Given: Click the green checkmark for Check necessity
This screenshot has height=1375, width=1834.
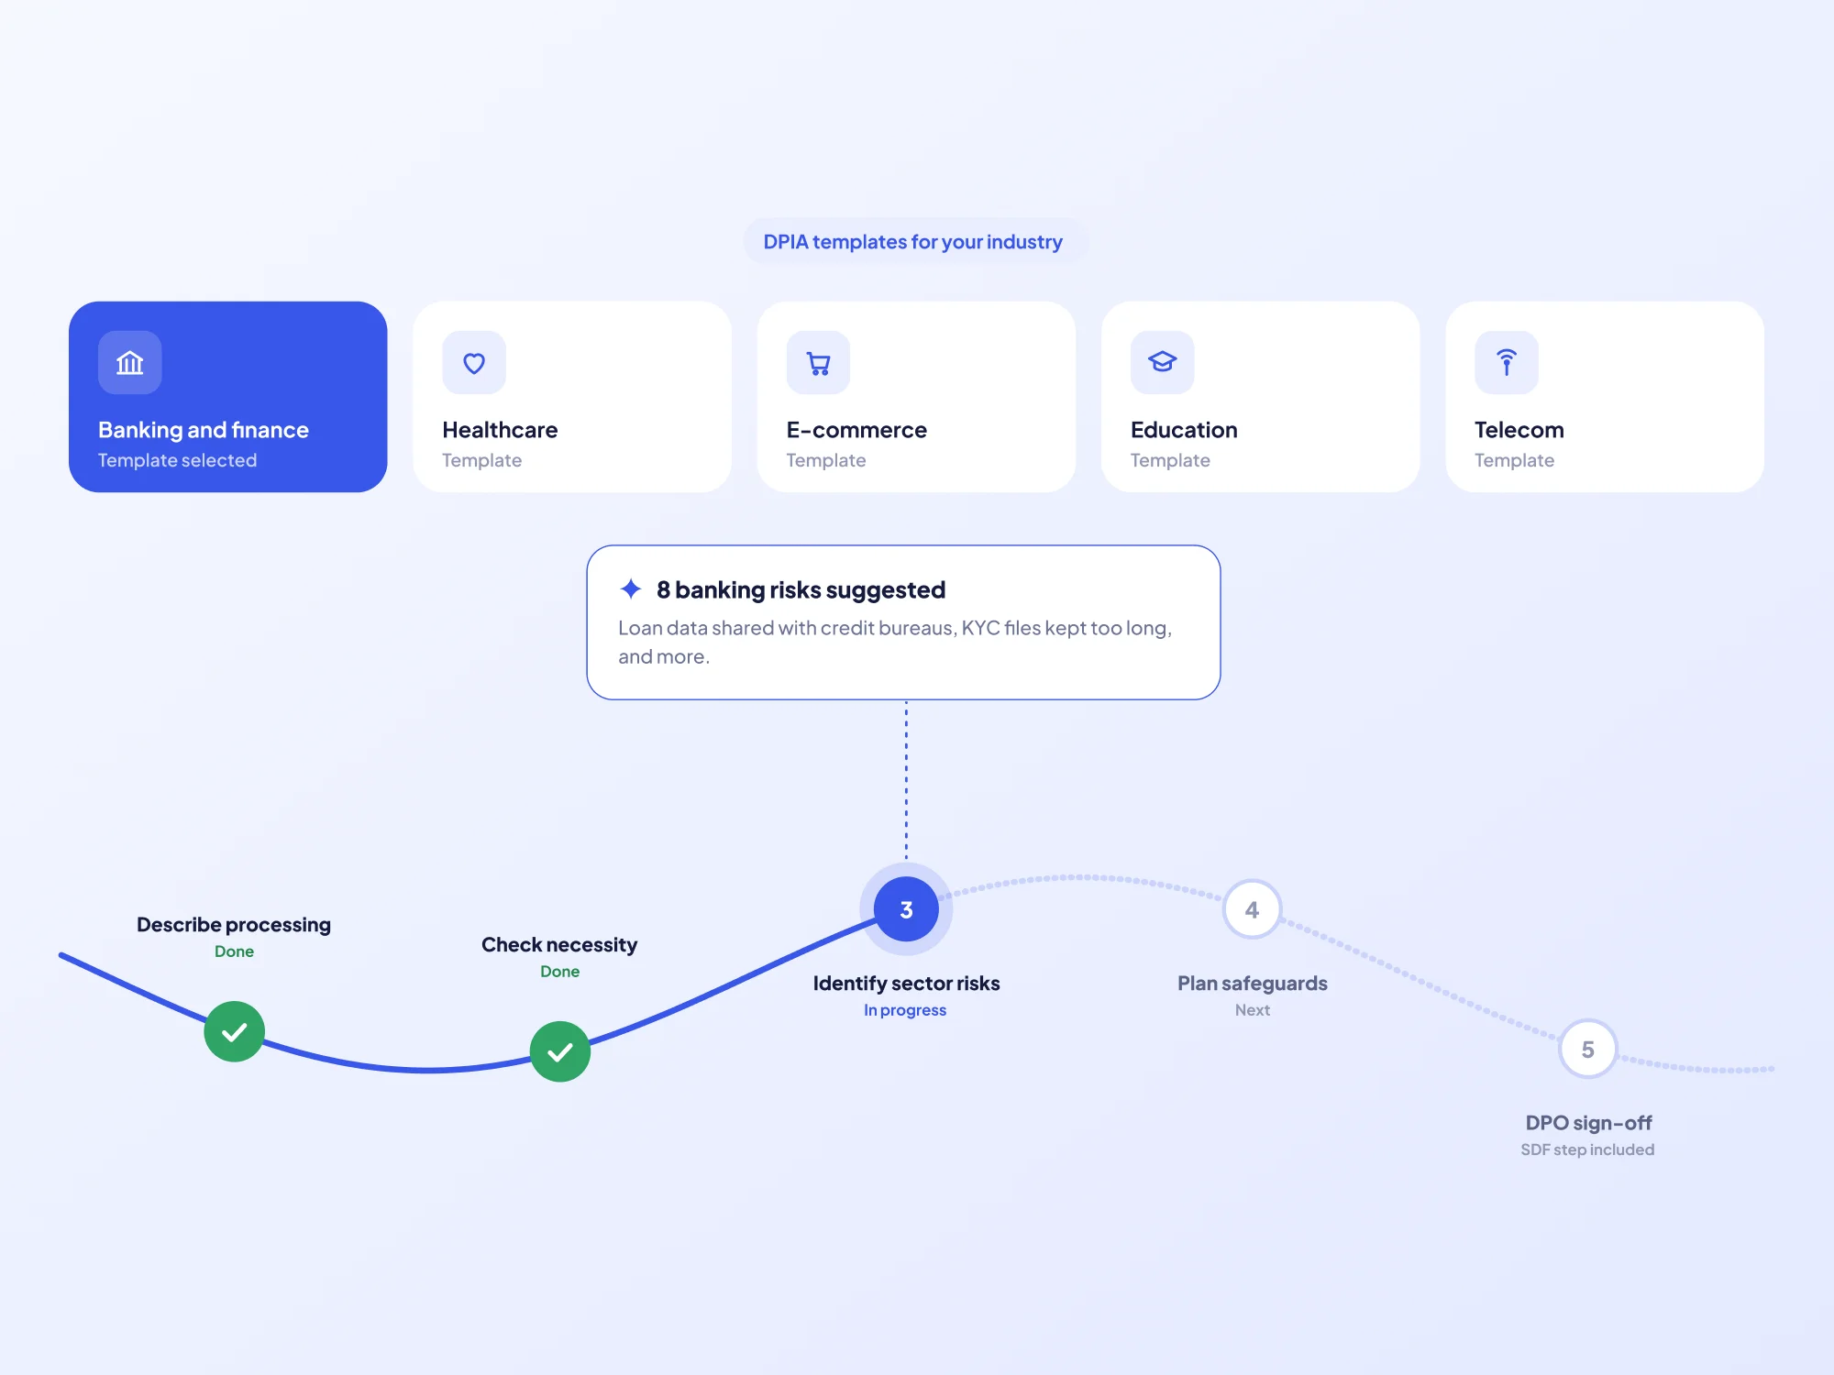Looking at the screenshot, I should coord(560,1051).
